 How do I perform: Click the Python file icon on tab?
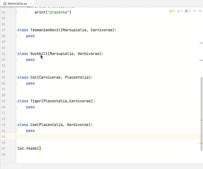click(x=5, y=4)
